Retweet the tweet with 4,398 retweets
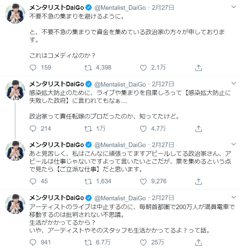The height and width of the screenshot is (250, 242). coord(88,68)
